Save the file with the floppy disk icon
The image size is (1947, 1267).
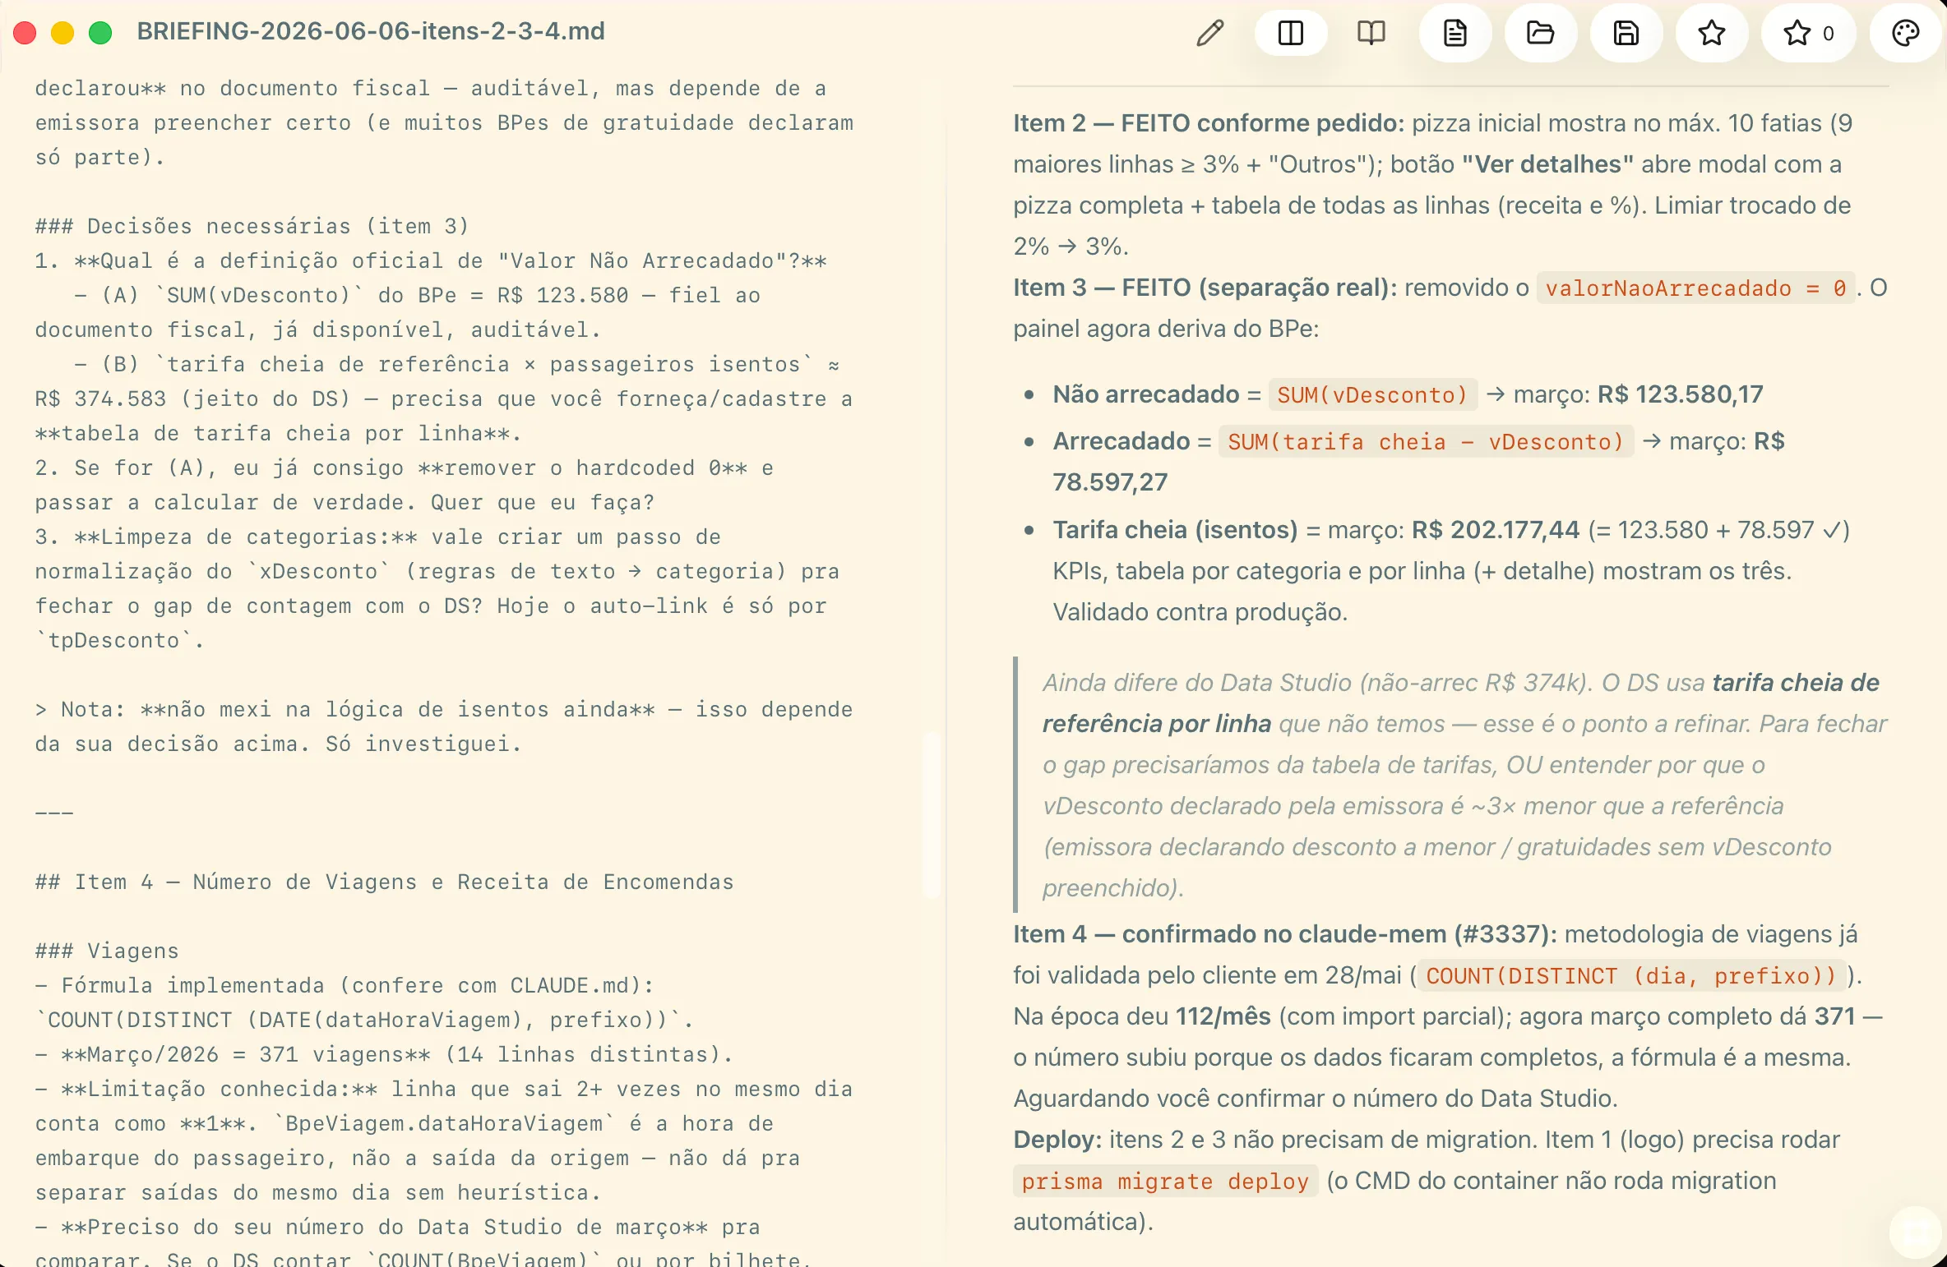pyautogui.click(x=1626, y=33)
